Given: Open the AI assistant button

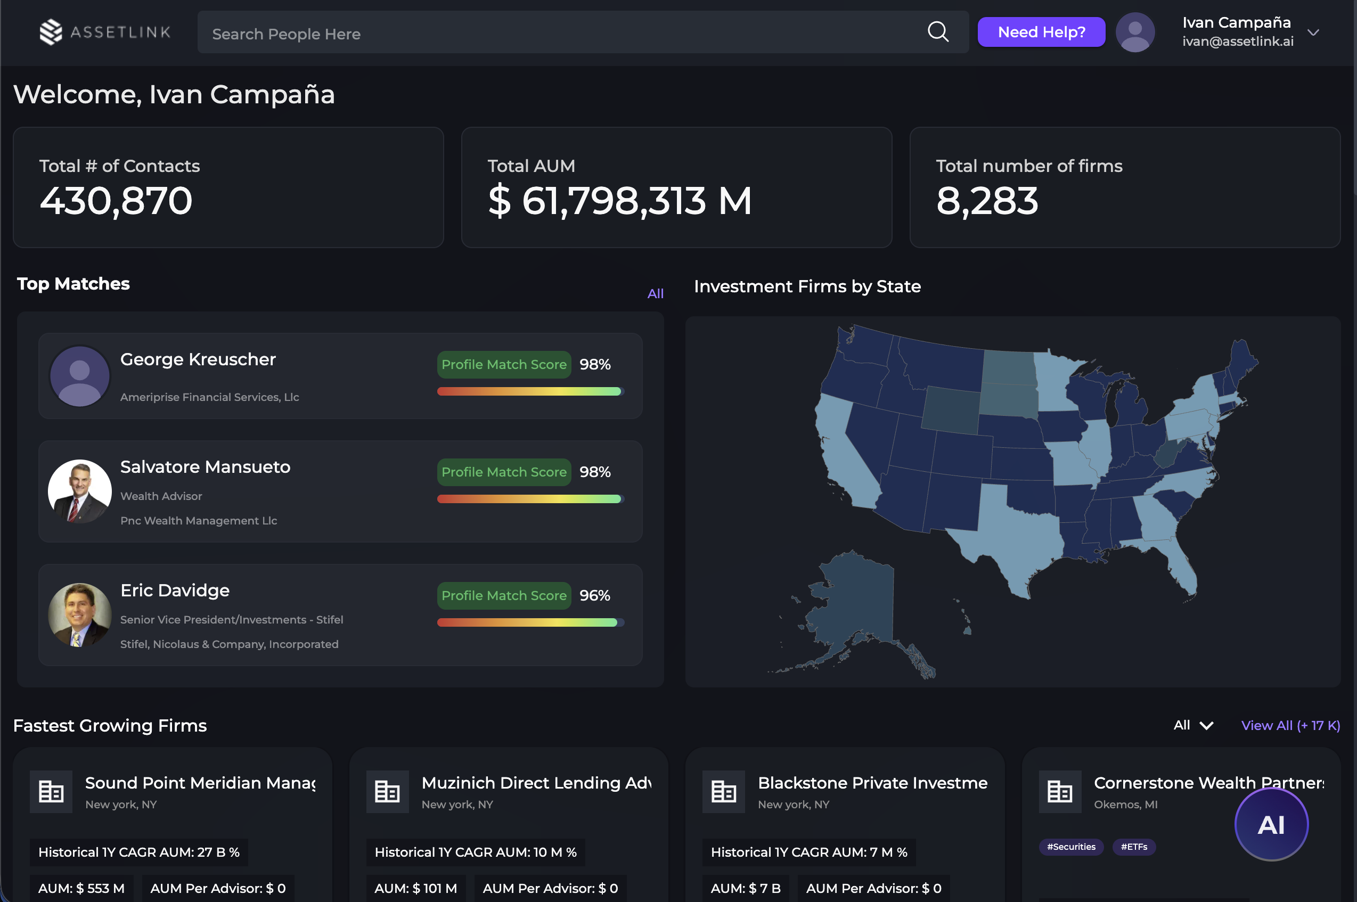Looking at the screenshot, I should coord(1271,824).
